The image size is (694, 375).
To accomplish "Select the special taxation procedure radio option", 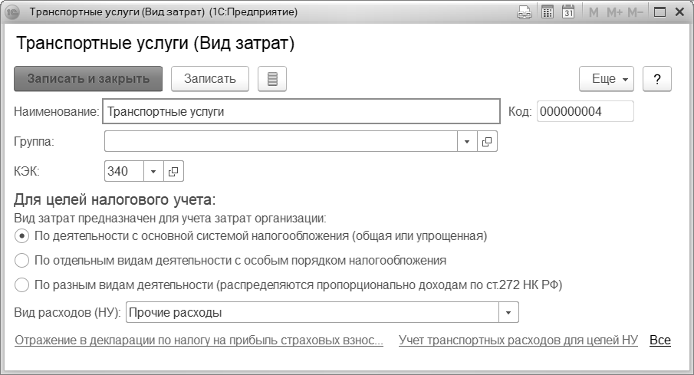I will tap(21, 260).
